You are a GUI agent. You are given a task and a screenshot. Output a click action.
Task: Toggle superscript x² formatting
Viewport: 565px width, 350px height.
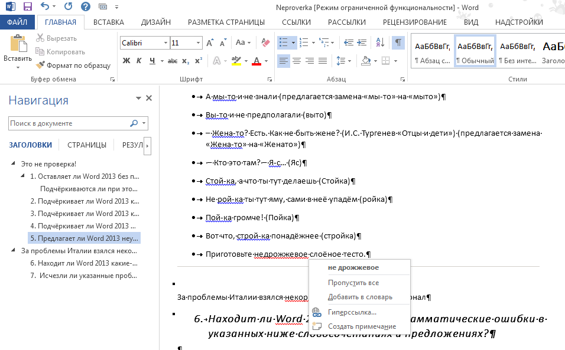199,61
